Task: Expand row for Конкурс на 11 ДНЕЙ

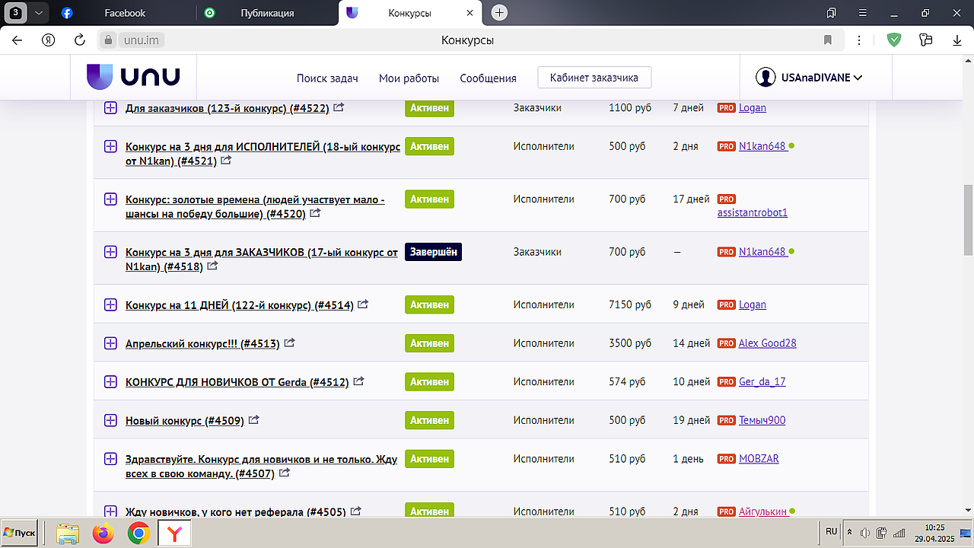Action: point(110,305)
